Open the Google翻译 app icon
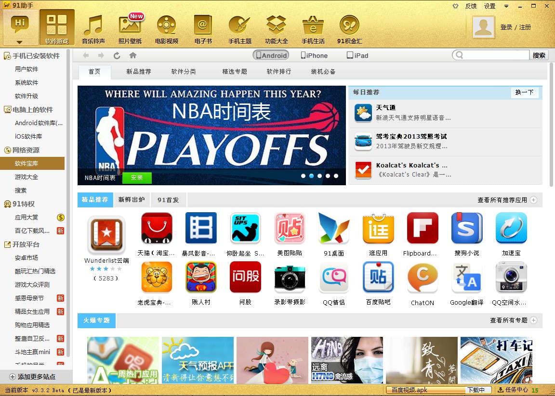Viewport: 555px width, 396px height. point(467,277)
